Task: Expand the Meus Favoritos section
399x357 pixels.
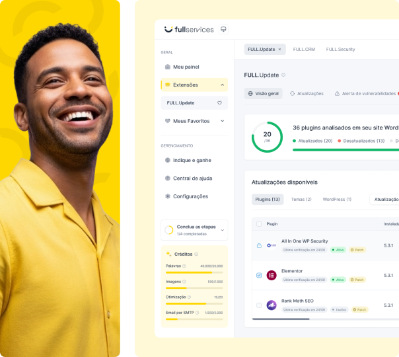Action: 222,121
